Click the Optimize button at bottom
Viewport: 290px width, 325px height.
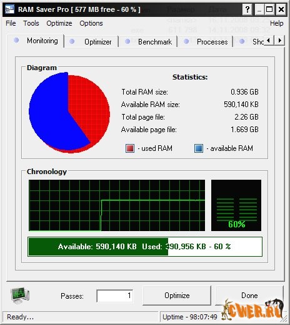pos(177,296)
